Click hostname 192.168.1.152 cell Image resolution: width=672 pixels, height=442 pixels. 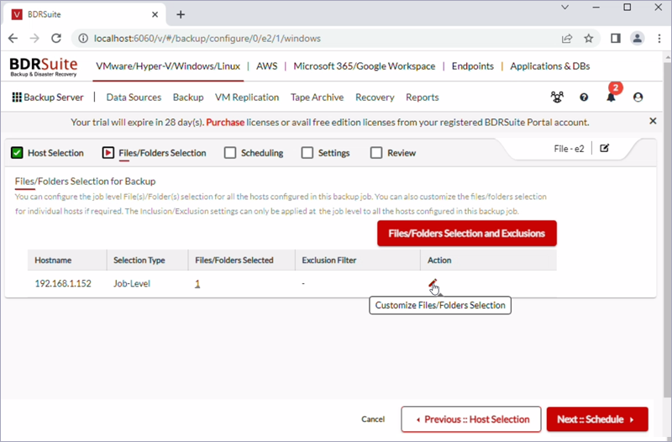pyautogui.click(x=63, y=283)
